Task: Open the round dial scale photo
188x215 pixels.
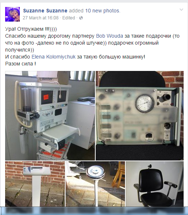Action: click(x=95, y=184)
